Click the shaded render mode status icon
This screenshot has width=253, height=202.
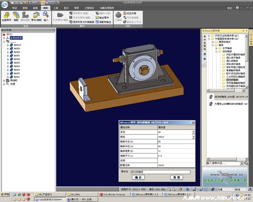[x=188, y=189]
